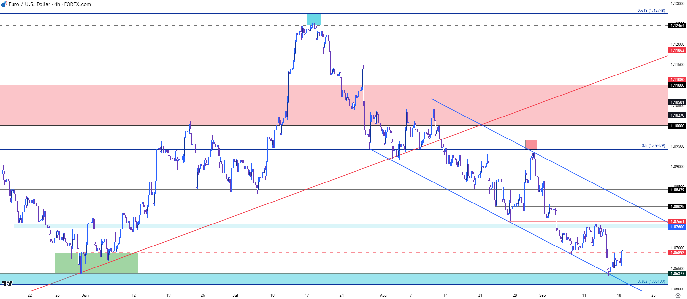Select the red 1.11862 price label
687x299 pixels.
click(677, 50)
